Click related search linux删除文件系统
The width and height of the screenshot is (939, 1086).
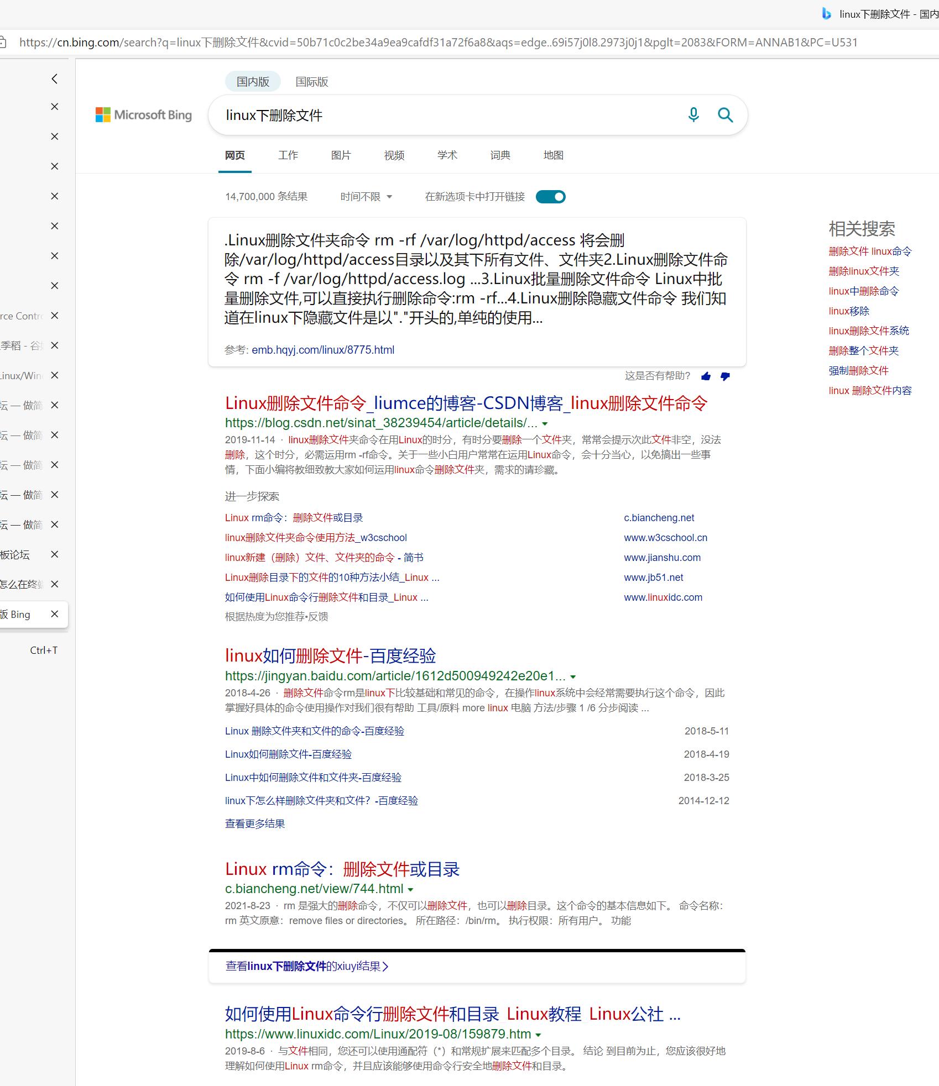click(x=869, y=331)
